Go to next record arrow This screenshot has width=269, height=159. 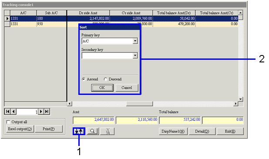click(x=41, y=112)
